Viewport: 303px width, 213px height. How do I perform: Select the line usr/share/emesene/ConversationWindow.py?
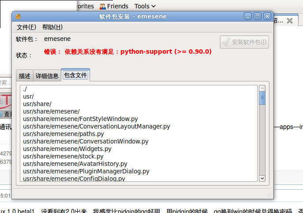(86, 141)
